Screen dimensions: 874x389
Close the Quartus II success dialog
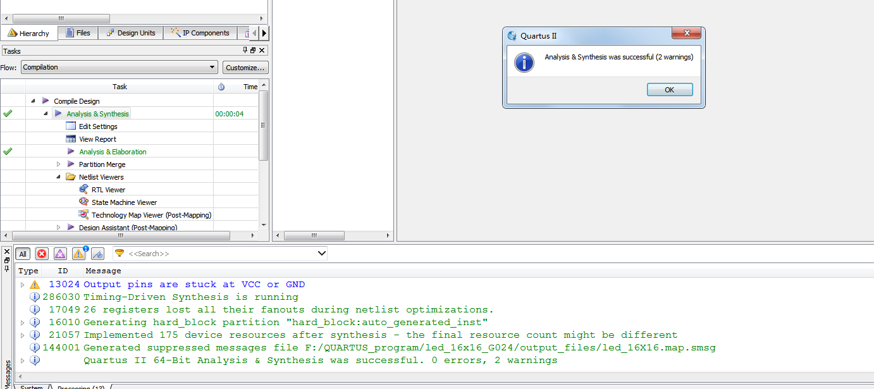(x=686, y=34)
